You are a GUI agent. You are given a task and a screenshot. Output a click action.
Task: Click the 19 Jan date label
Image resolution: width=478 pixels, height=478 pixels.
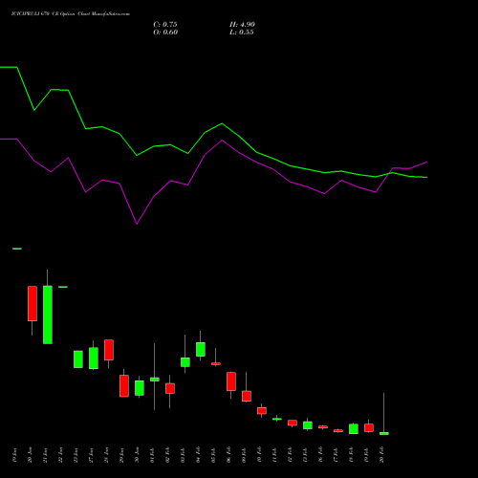[x=14, y=455]
